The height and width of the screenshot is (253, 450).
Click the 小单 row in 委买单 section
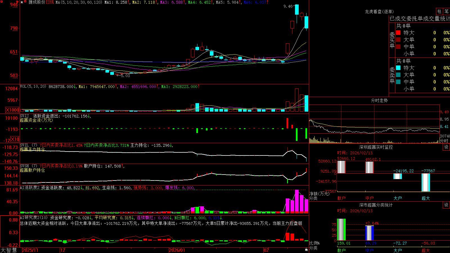[x=423, y=54]
